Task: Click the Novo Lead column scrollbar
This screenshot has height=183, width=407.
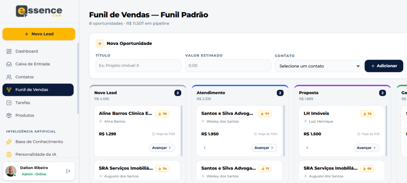Action: pyautogui.click(x=182, y=131)
